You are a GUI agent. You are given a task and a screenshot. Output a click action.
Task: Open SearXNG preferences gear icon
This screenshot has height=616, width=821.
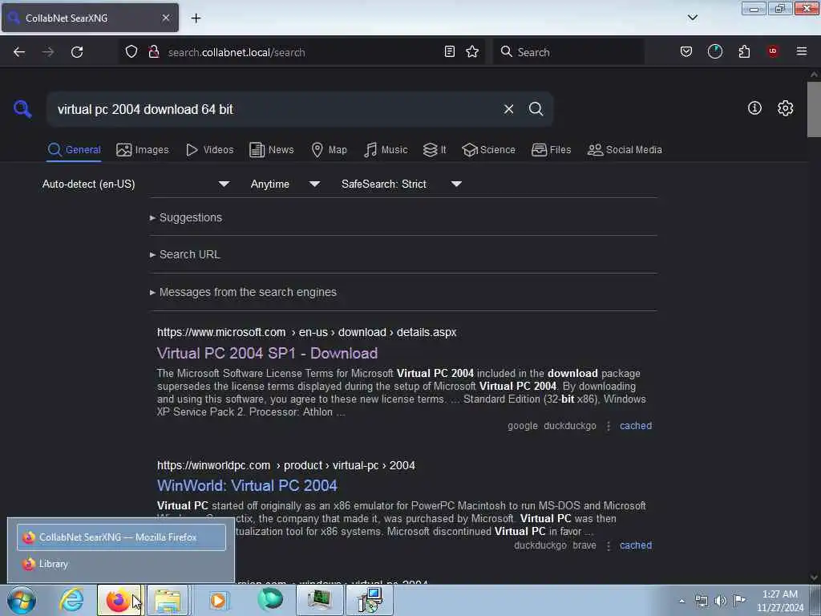785,108
